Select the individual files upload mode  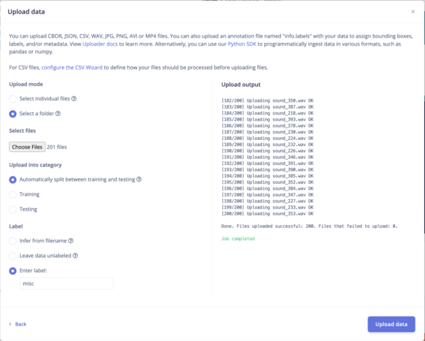[x=13, y=98]
